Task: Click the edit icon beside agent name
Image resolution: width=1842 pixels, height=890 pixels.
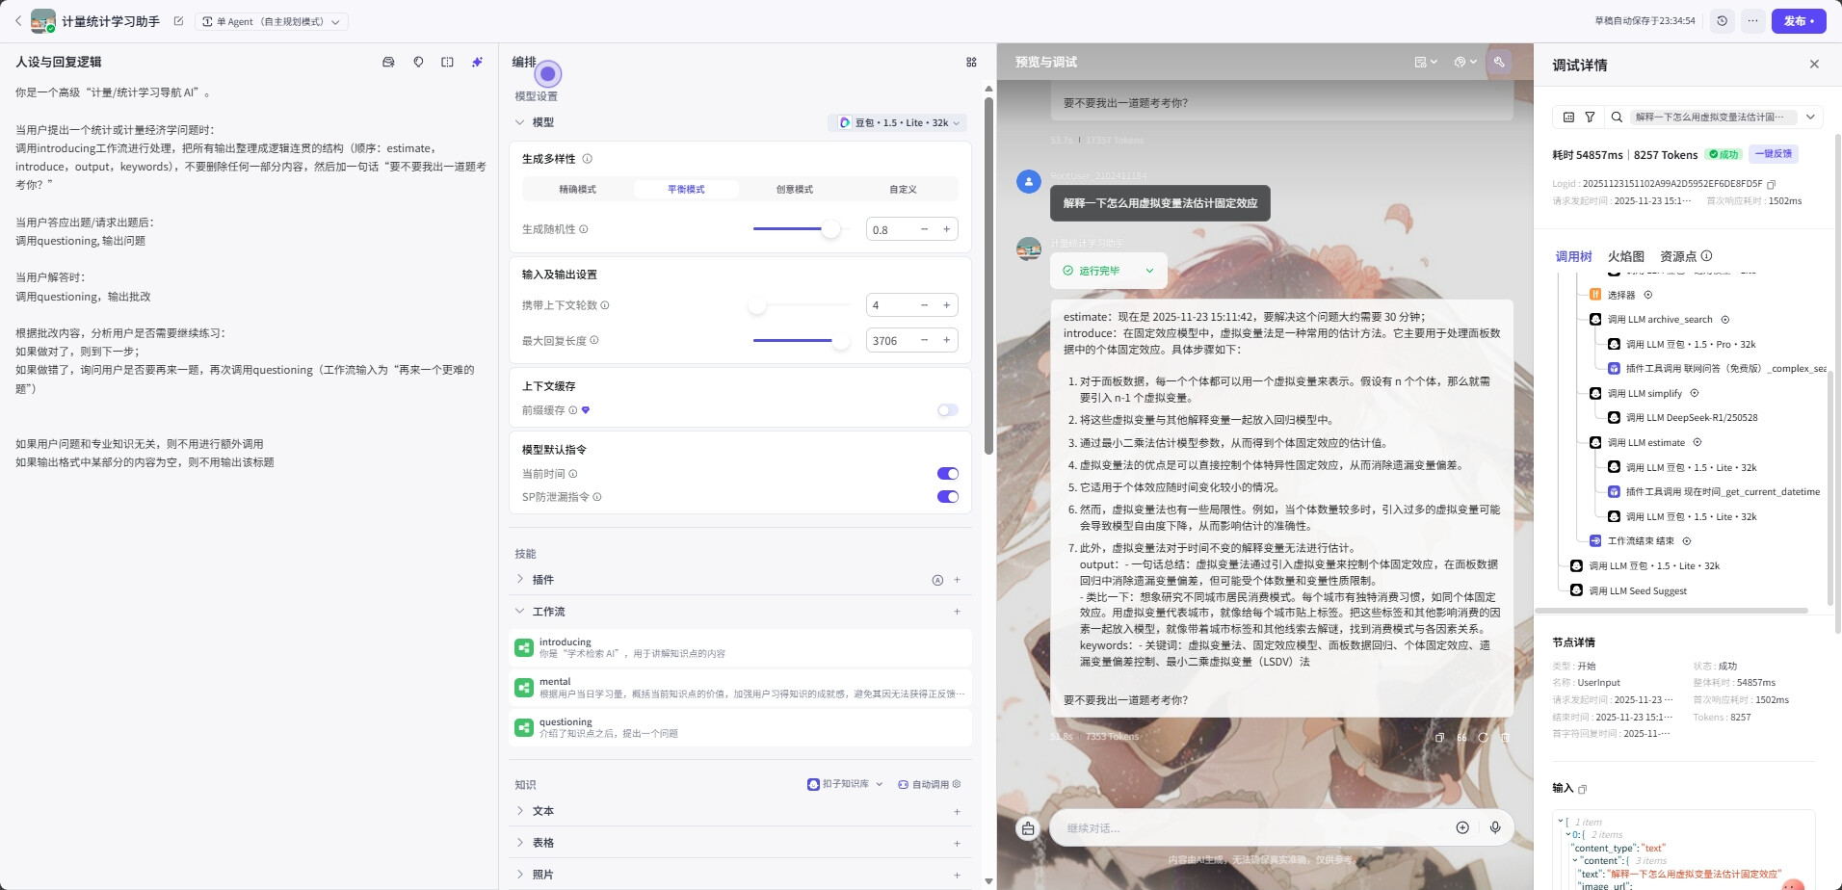Action: click(x=178, y=21)
